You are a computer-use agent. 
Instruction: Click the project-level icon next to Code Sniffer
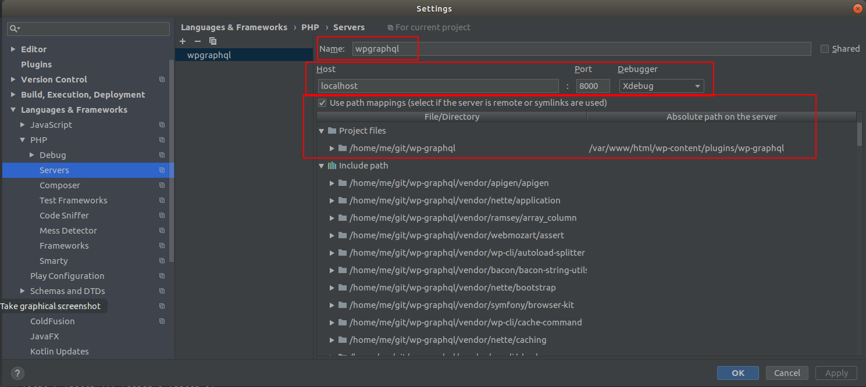point(162,216)
